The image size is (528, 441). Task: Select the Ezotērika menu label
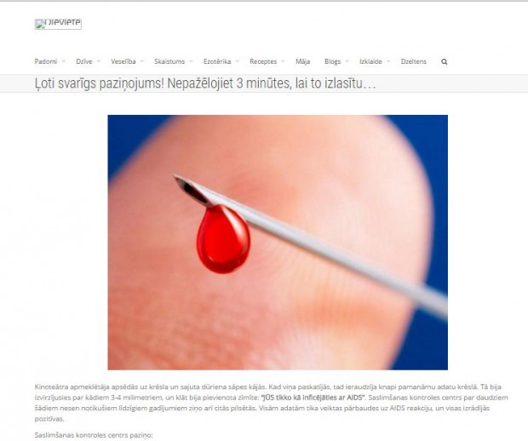tap(217, 61)
